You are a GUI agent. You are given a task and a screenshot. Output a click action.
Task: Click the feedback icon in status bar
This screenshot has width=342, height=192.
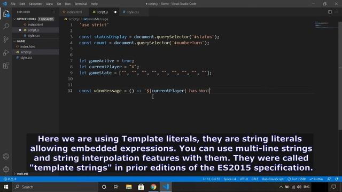point(329,179)
